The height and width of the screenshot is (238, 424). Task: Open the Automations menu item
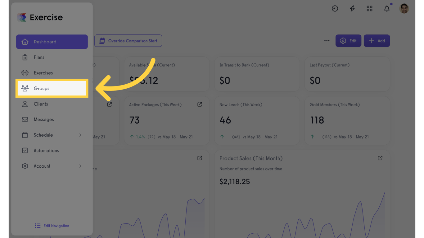pyautogui.click(x=52, y=151)
